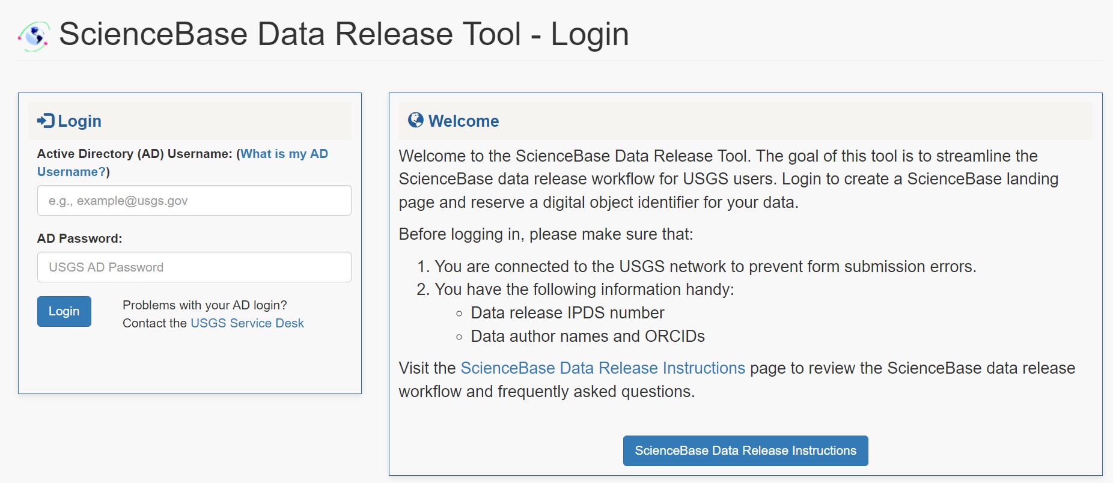This screenshot has width=1113, height=483.
Task: Click the Active Directory Username label
Action: pos(135,154)
